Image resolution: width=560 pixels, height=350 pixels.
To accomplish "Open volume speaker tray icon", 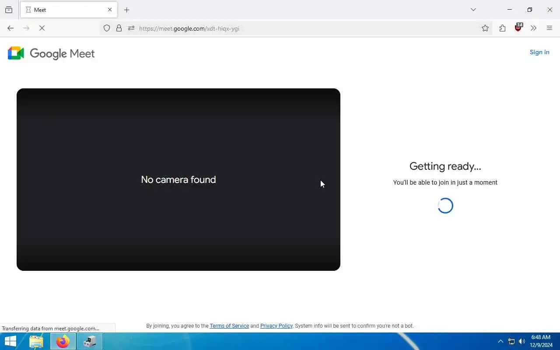I will point(521,341).
